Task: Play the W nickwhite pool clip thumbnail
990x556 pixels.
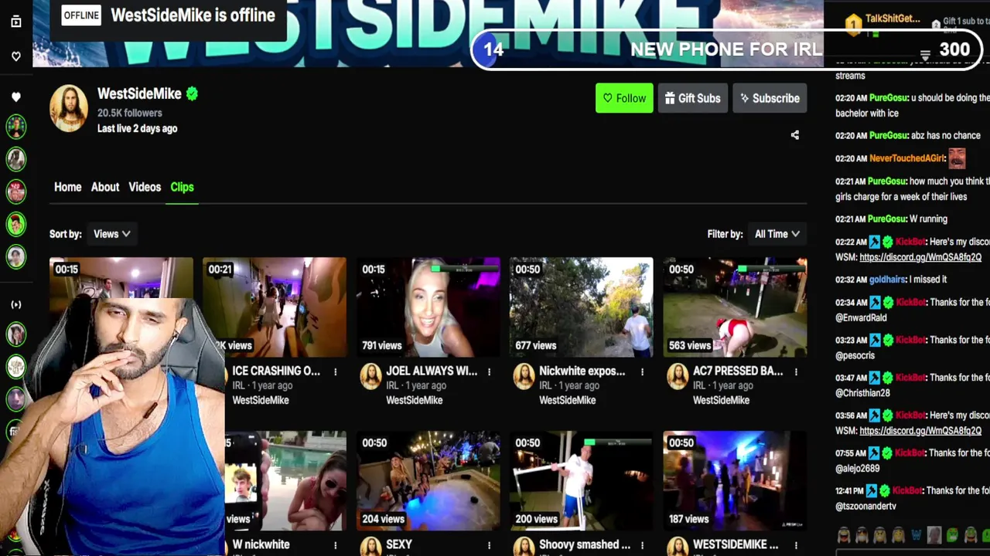Action: [x=285, y=481]
